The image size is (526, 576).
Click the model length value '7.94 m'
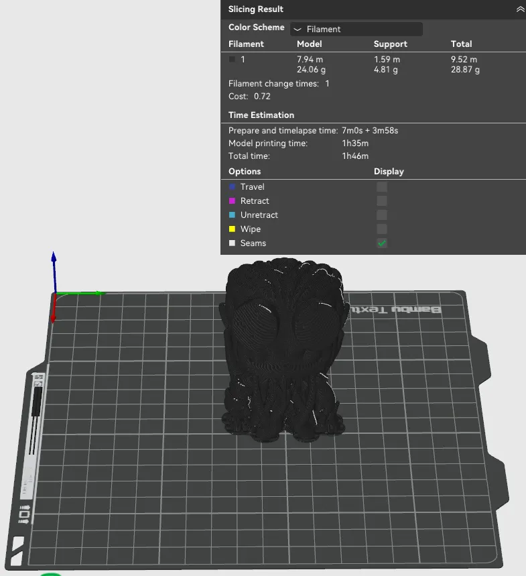(x=310, y=59)
